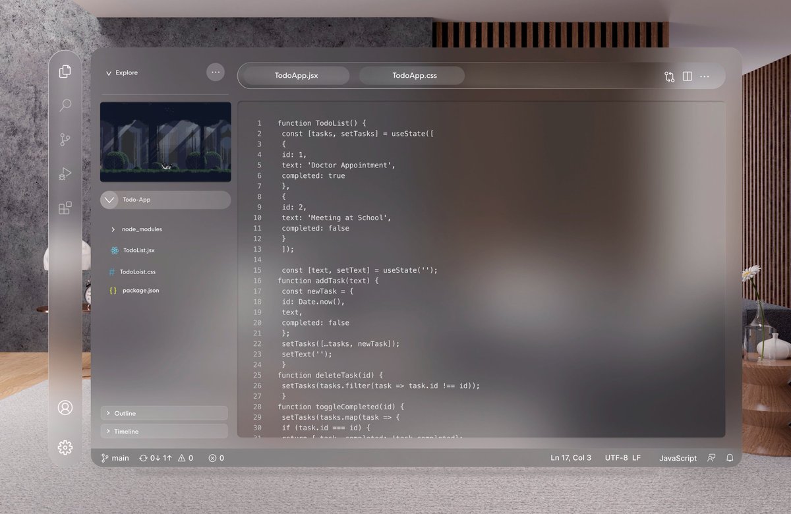The image size is (791, 514).
Task: Split the editor with layout icon
Action: (688, 76)
